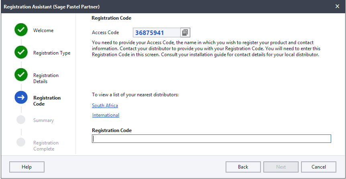Image resolution: width=346 pixels, height=179 pixels.
Task: Copy the Access Code to clipboard
Action: 185,33
